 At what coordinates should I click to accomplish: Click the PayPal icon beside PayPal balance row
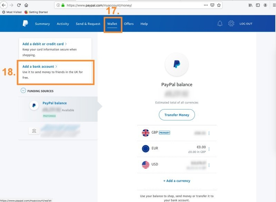click(x=34, y=105)
